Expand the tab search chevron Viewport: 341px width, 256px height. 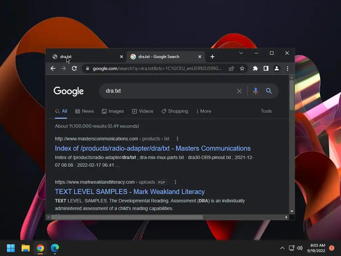click(x=241, y=53)
